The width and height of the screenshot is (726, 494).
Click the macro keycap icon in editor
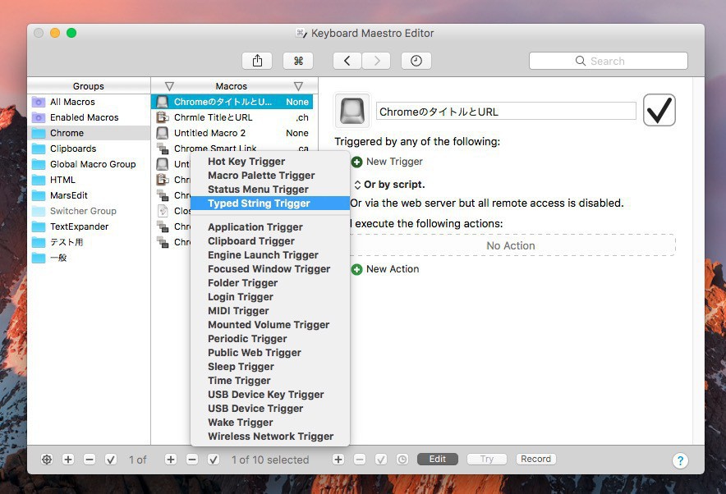click(352, 111)
